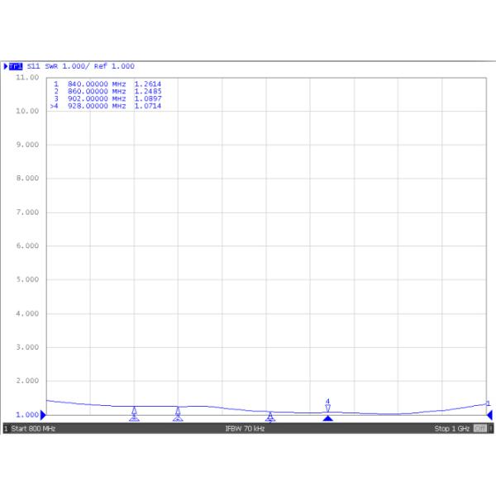This screenshot has height=496, width=496.
Task: Click the Start 800 MHz field
Action: (33, 428)
